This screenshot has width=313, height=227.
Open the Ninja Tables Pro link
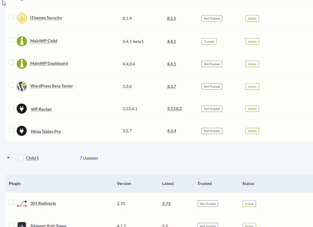pyautogui.click(x=46, y=131)
